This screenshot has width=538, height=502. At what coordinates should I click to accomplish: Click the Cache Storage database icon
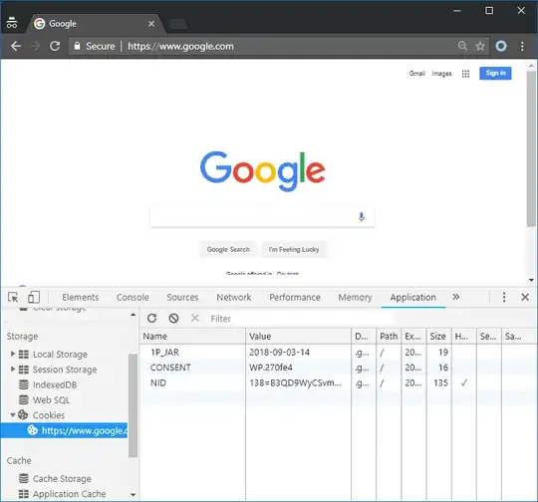point(24,478)
